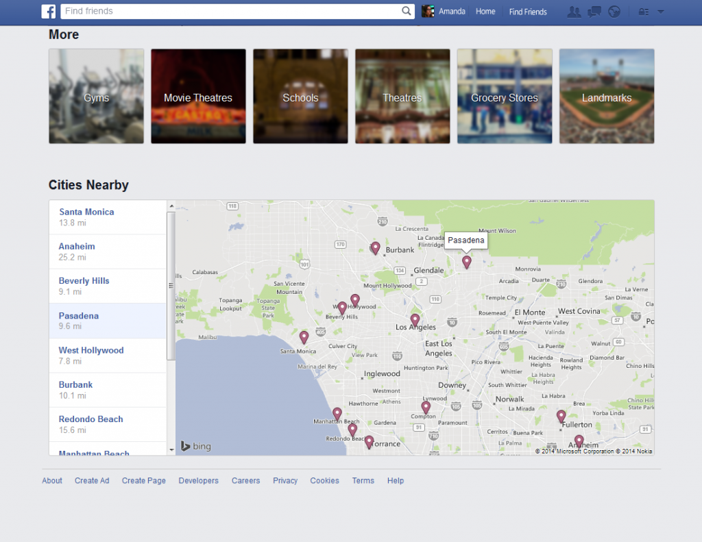This screenshot has height=542, width=702.
Task: Open the friend requests icon
Action: point(574,12)
